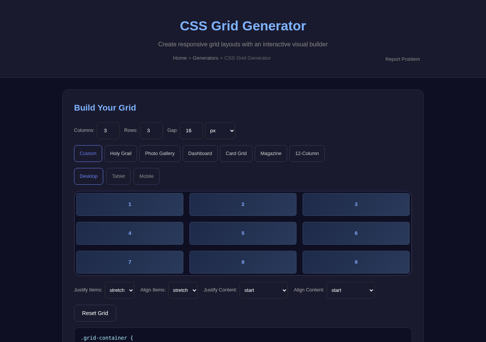Viewport: 486px width, 342px height.
Task: Click grid cell 8
Action: click(x=243, y=262)
